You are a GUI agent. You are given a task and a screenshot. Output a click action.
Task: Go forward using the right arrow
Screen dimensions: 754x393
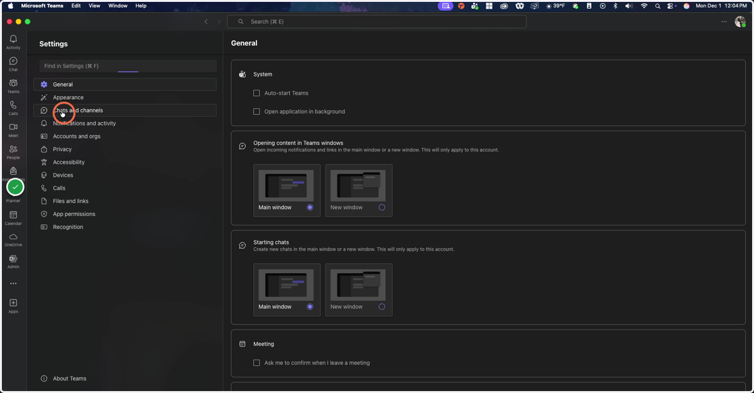tap(219, 21)
